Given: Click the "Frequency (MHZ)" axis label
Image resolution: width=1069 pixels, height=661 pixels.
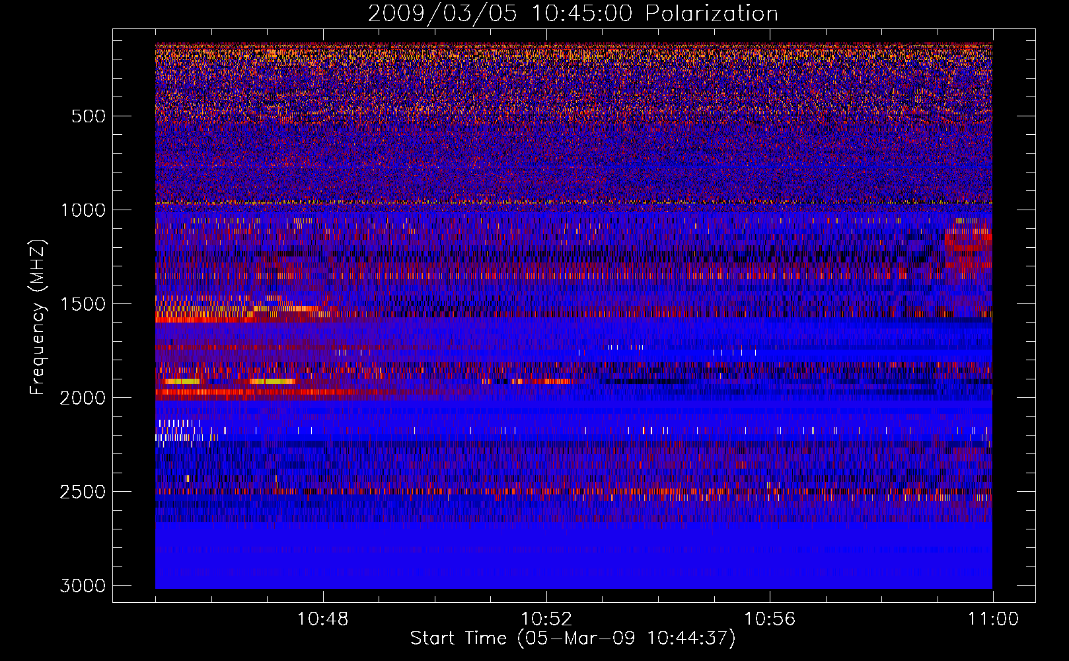Looking at the screenshot, I should (38, 317).
